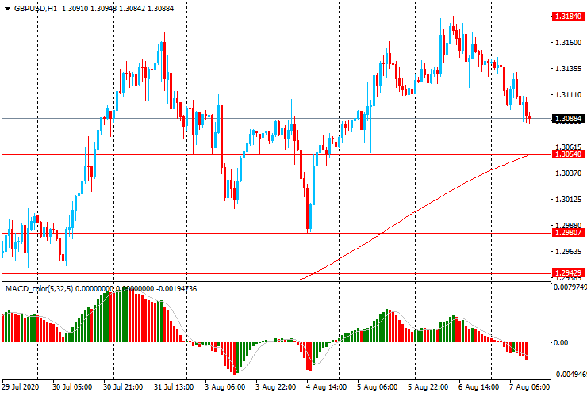The image size is (587, 396).
Task: Click the 7 Aug 06:00 time label
Action: click(529, 386)
